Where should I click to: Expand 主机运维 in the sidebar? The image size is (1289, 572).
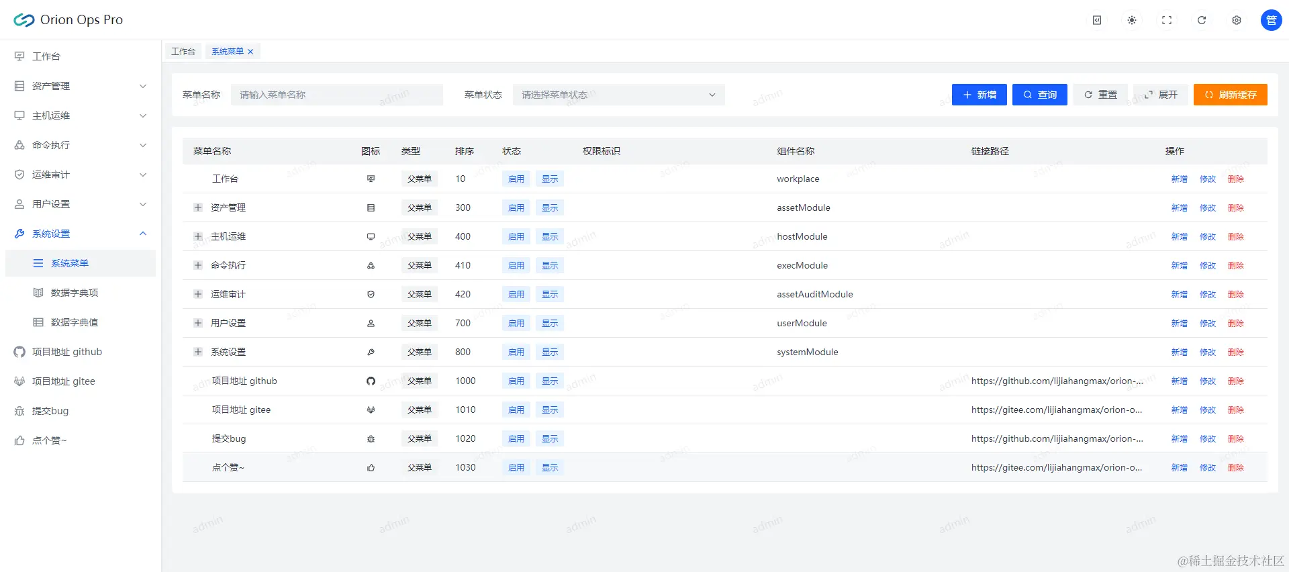81,115
